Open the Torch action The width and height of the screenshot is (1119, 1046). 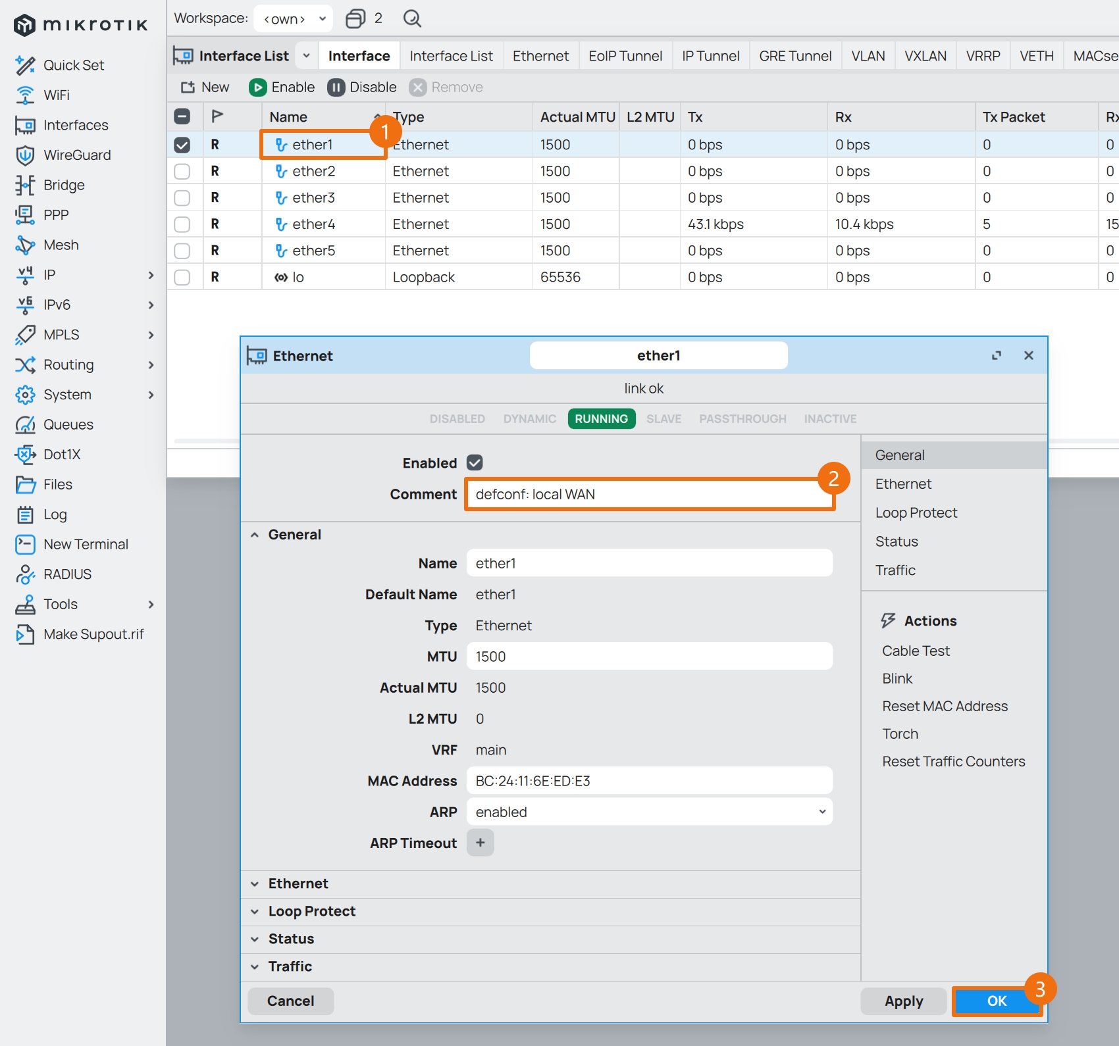pyautogui.click(x=900, y=734)
